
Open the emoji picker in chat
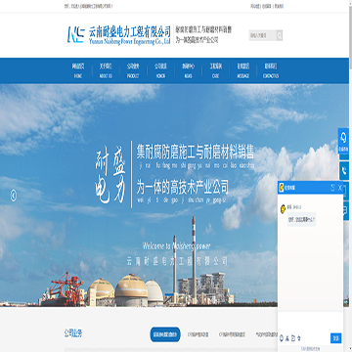282,338
